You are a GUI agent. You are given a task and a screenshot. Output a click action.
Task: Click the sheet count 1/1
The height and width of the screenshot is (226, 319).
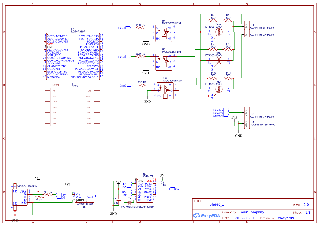tap(308, 213)
